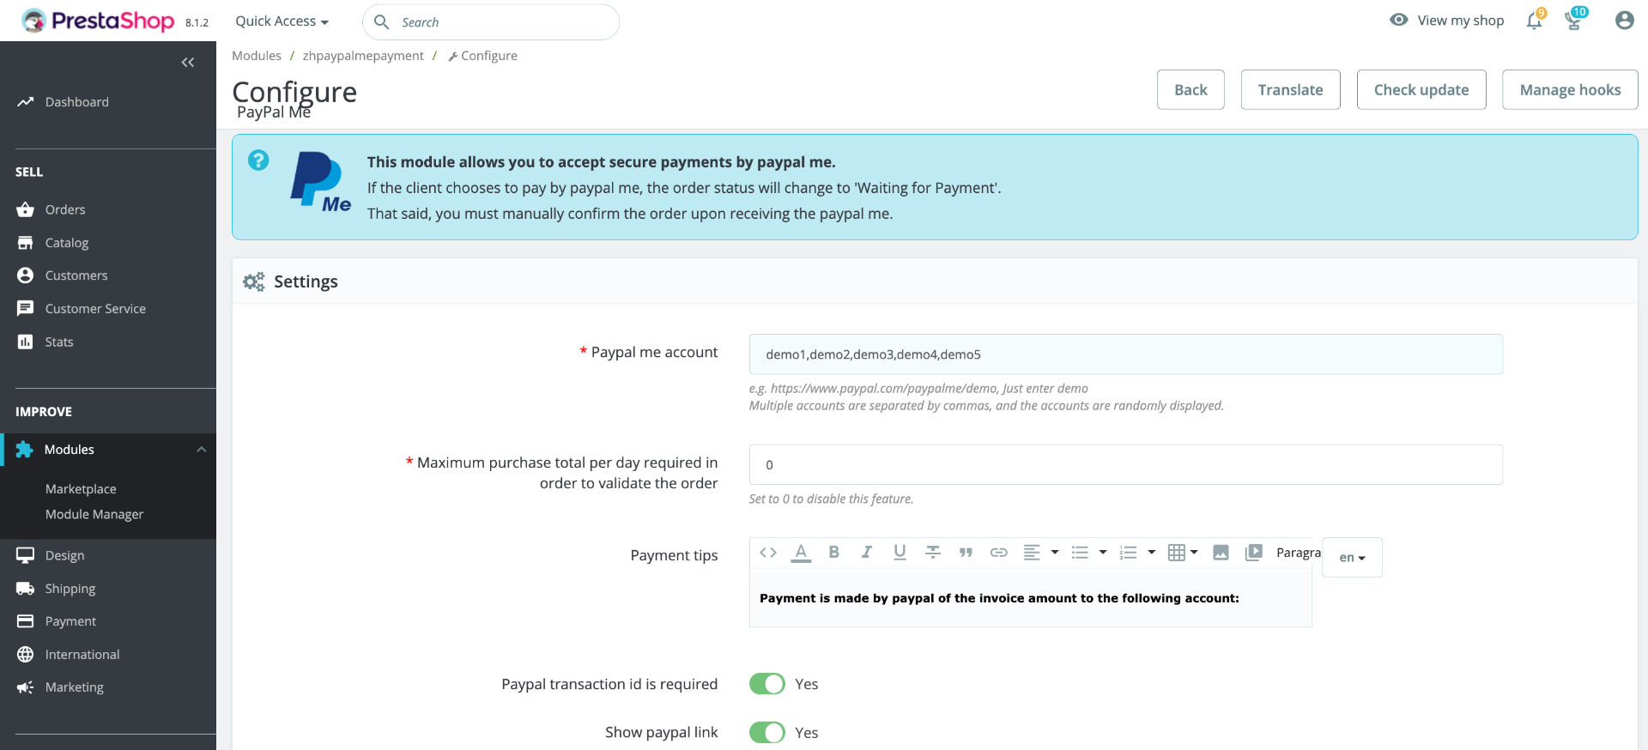Image resolution: width=1648 pixels, height=750 pixels.
Task: Insert media video in editor
Action: [1253, 553]
